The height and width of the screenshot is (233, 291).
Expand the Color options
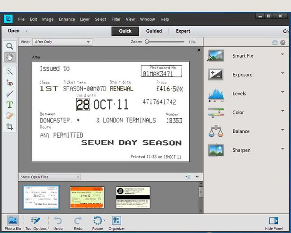coord(282,111)
